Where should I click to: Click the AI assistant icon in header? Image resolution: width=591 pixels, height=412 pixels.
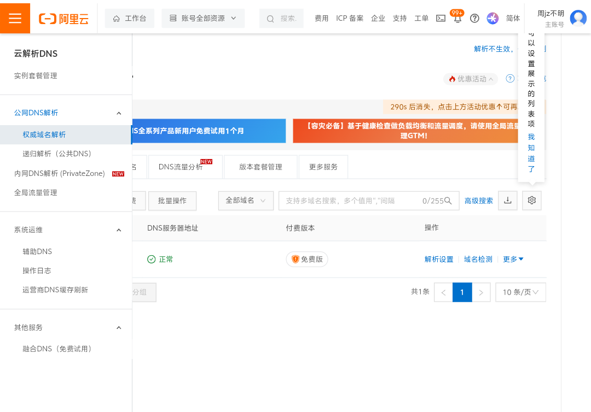[x=493, y=18]
